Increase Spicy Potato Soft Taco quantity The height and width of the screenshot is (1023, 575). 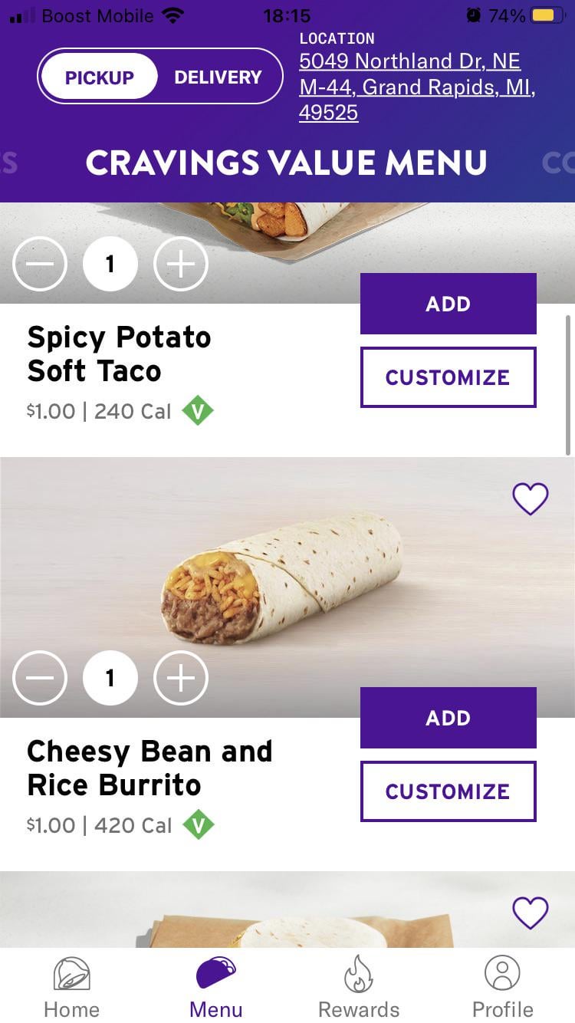point(181,264)
